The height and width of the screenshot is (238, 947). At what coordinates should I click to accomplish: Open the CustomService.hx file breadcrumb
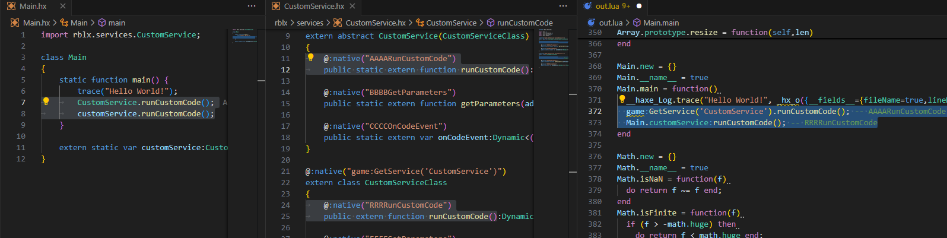pyautogui.click(x=370, y=23)
